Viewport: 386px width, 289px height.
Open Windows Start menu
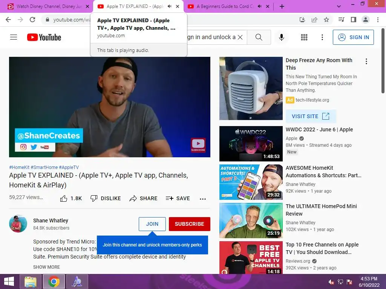coord(9,281)
